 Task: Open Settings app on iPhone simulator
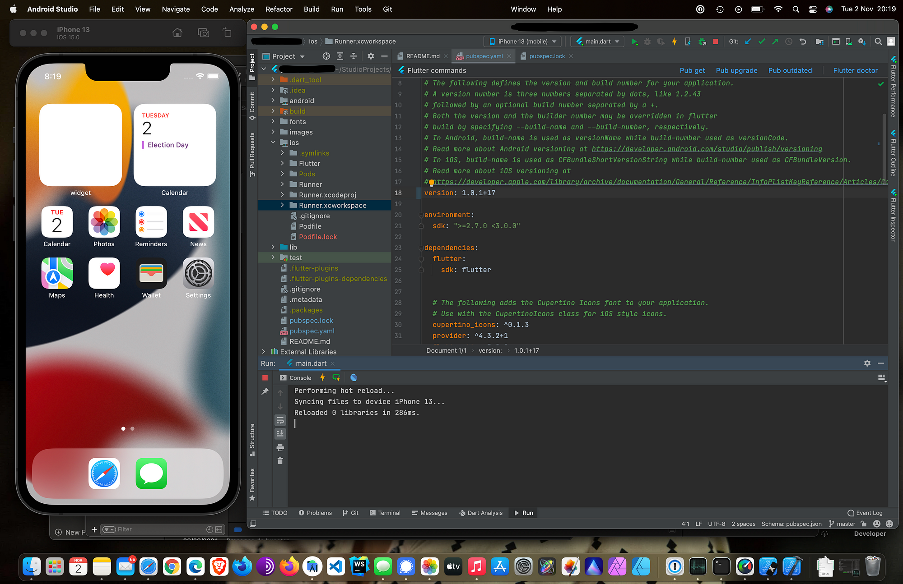[198, 273]
